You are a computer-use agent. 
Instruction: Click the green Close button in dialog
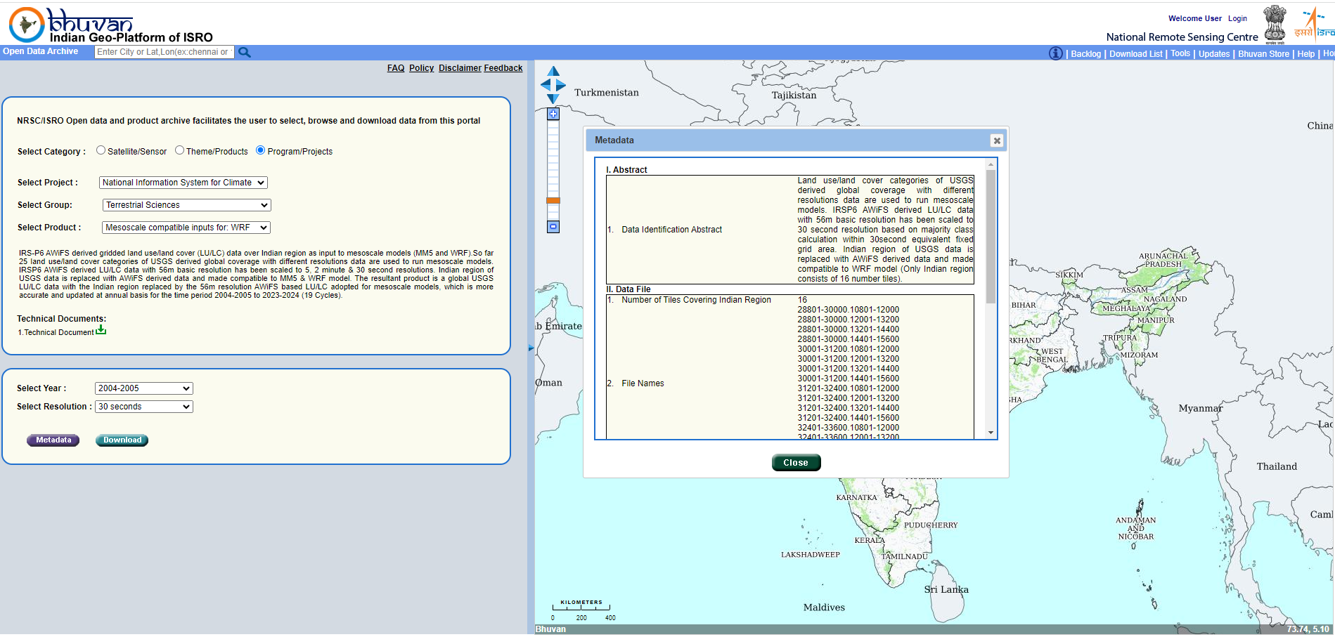tap(796, 463)
